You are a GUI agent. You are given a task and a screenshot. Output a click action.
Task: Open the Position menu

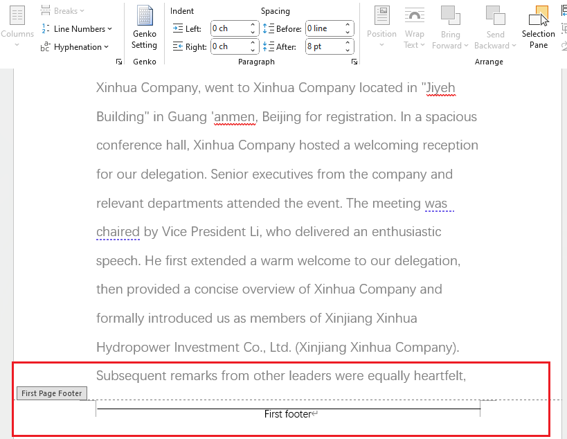click(381, 27)
